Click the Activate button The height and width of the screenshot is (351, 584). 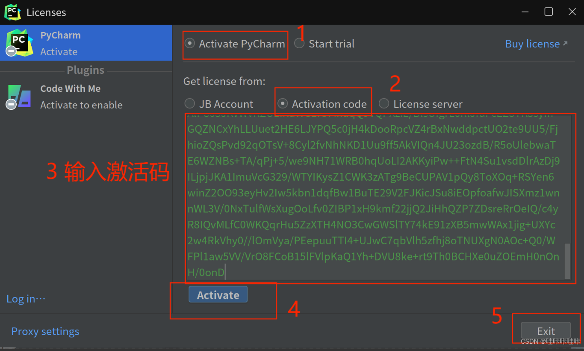(218, 295)
